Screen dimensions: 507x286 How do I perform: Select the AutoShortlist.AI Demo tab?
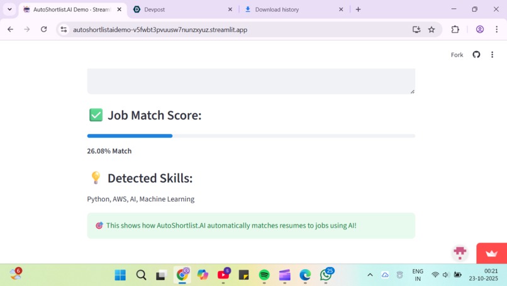point(72,9)
